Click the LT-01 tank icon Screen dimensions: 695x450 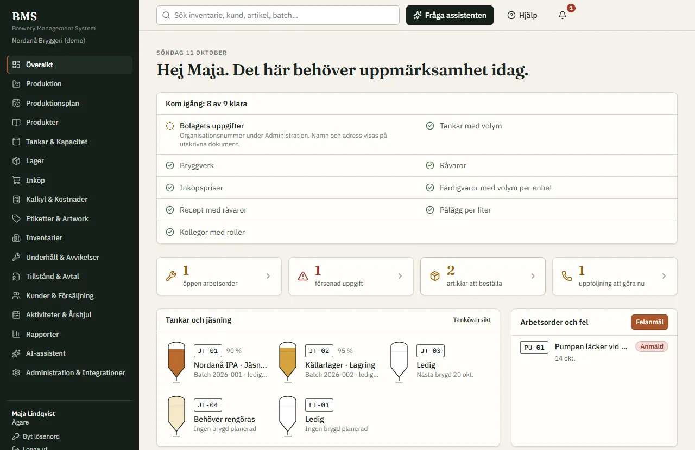click(288, 416)
